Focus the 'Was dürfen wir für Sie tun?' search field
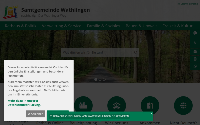The image size is (200, 125). point(100,52)
